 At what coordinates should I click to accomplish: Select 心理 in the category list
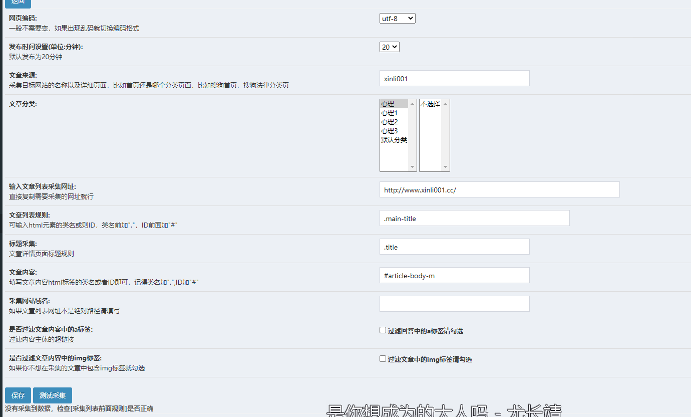[394, 104]
